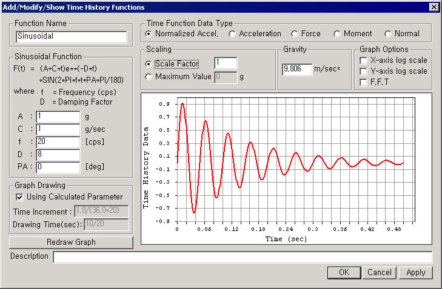Click the Cancel button
The width and height of the screenshot is (442, 289).
(x=380, y=273)
